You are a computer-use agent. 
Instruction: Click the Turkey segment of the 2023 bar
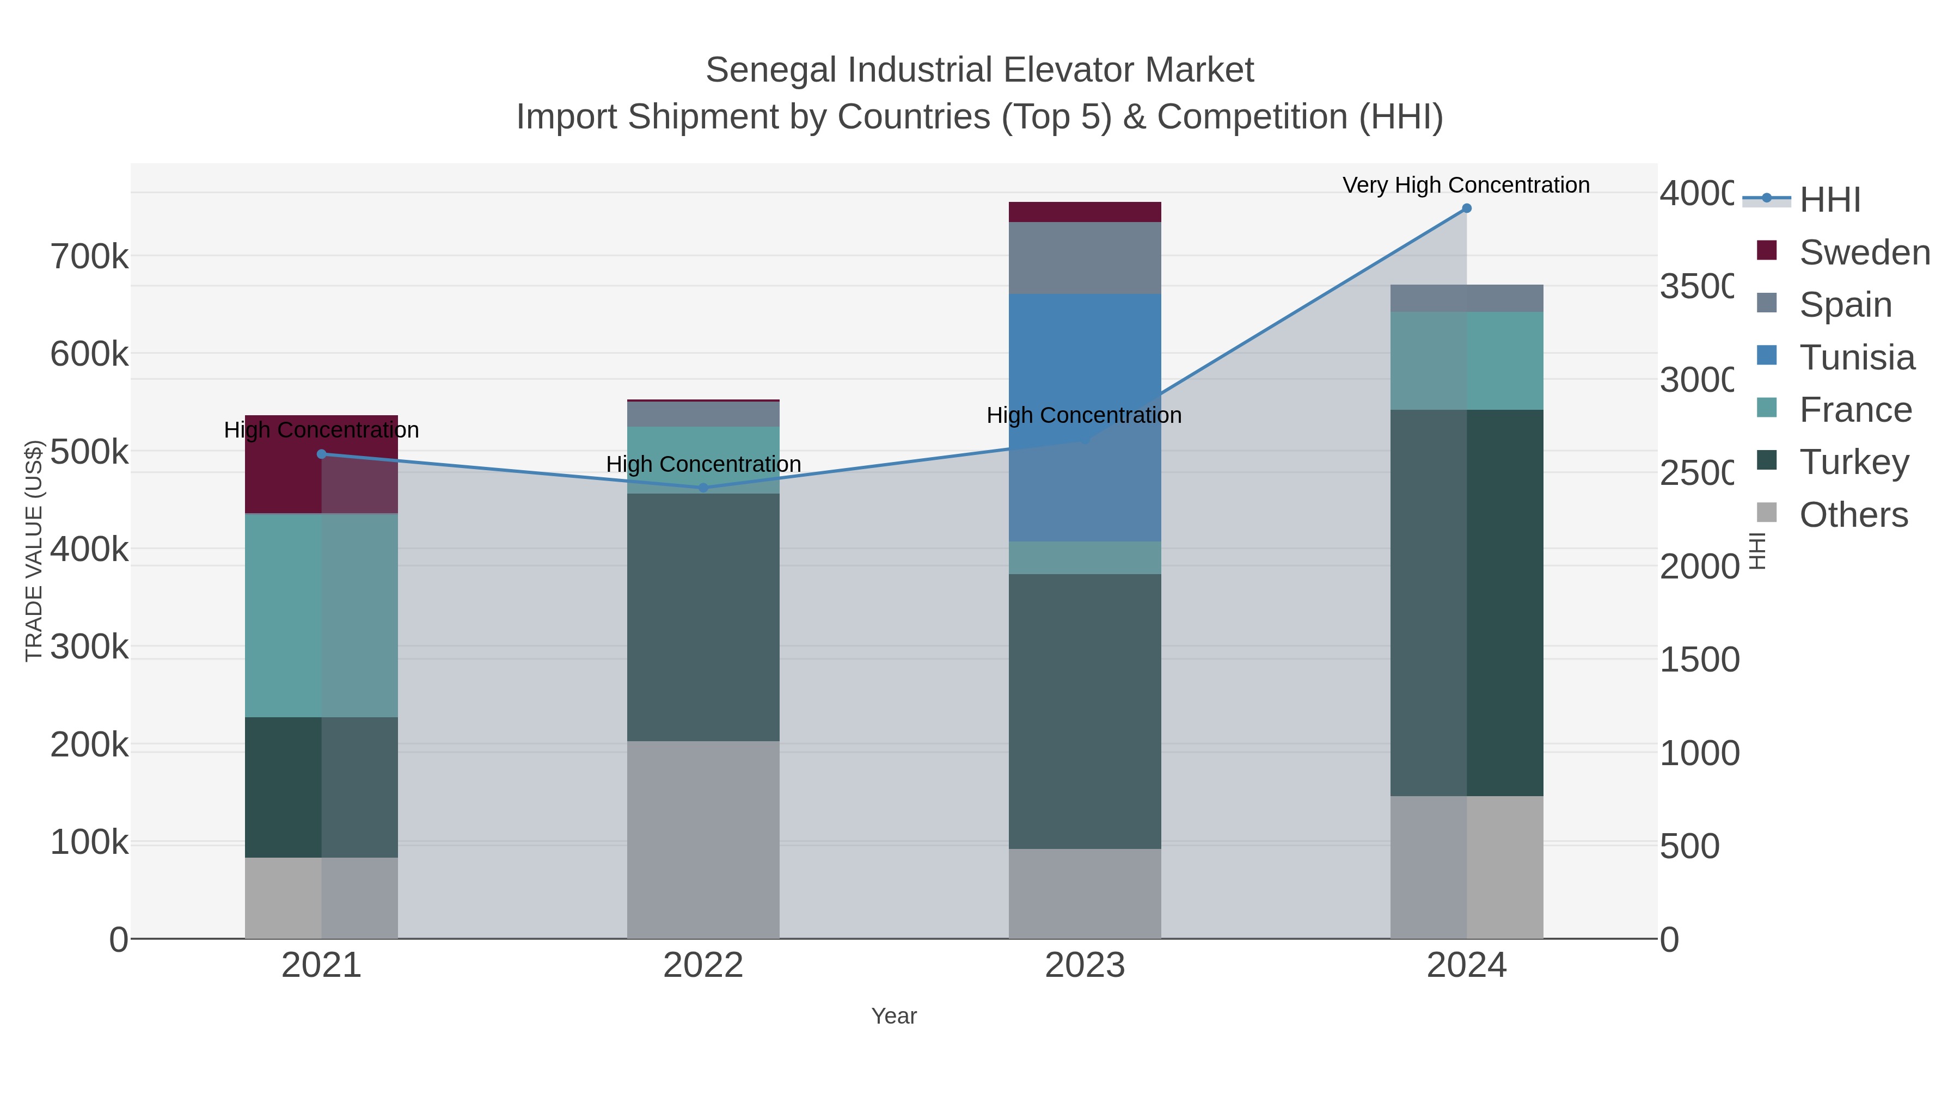[x=1085, y=711]
